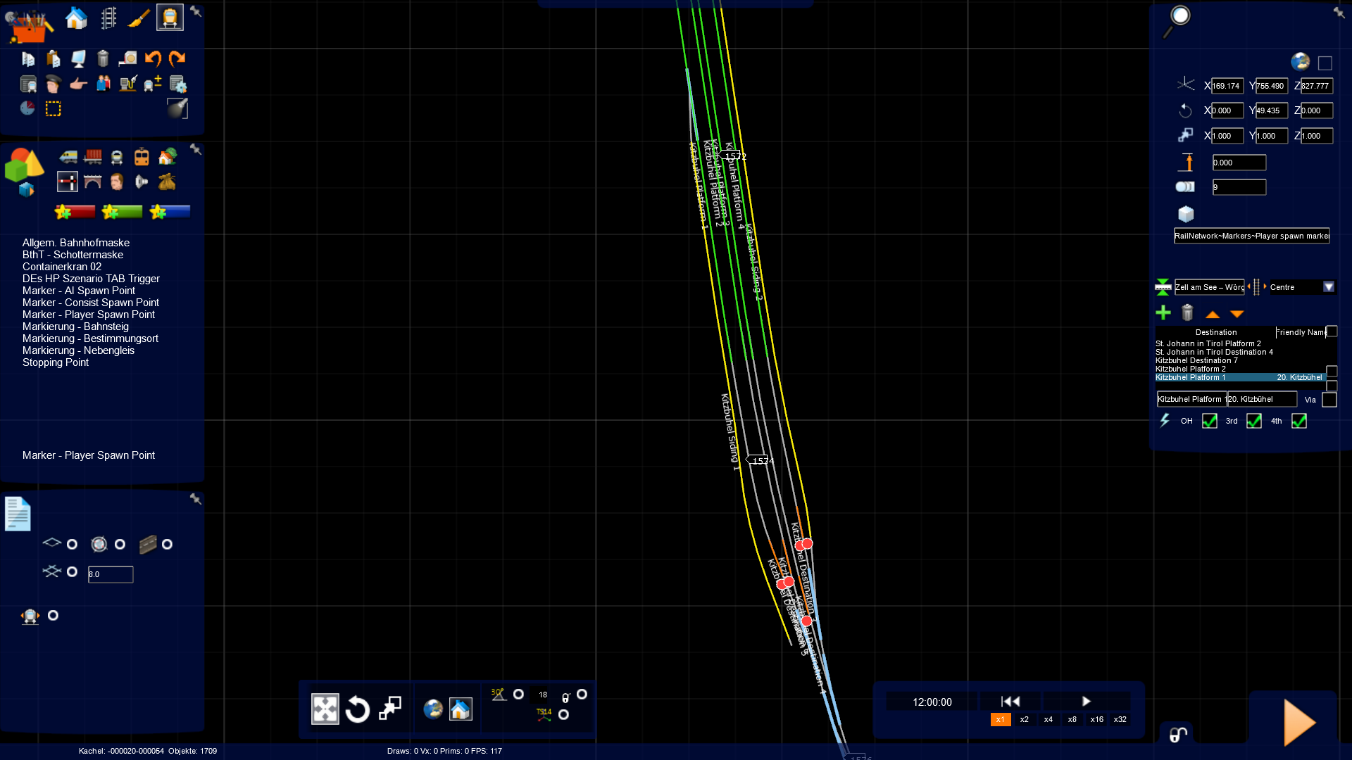Select the bridge arch asset category icon
The image size is (1352, 760).
click(x=92, y=182)
